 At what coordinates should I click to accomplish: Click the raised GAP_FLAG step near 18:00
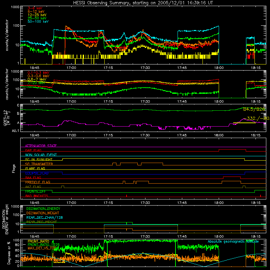232,150
